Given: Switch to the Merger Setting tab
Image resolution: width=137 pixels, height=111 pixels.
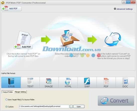Looking at the screenshot, I should pyautogui.click(x=20, y=92).
